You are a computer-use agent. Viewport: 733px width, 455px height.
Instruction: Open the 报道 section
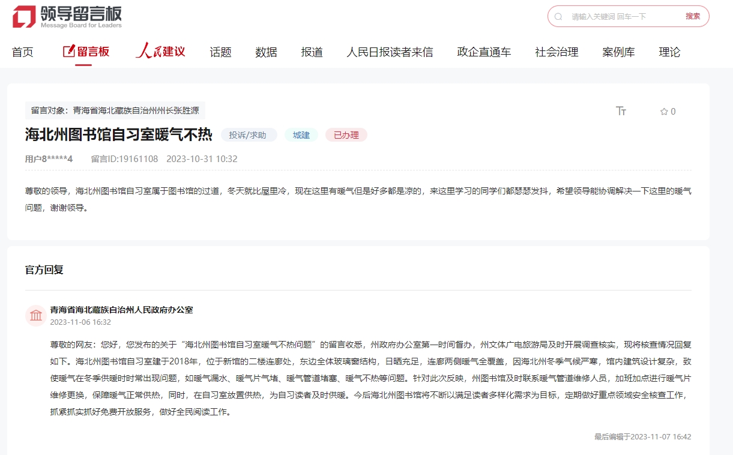[312, 52]
